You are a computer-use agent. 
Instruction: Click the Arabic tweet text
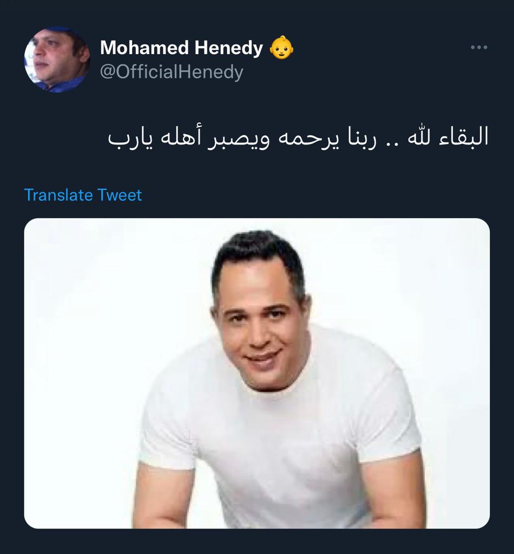[x=298, y=138]
